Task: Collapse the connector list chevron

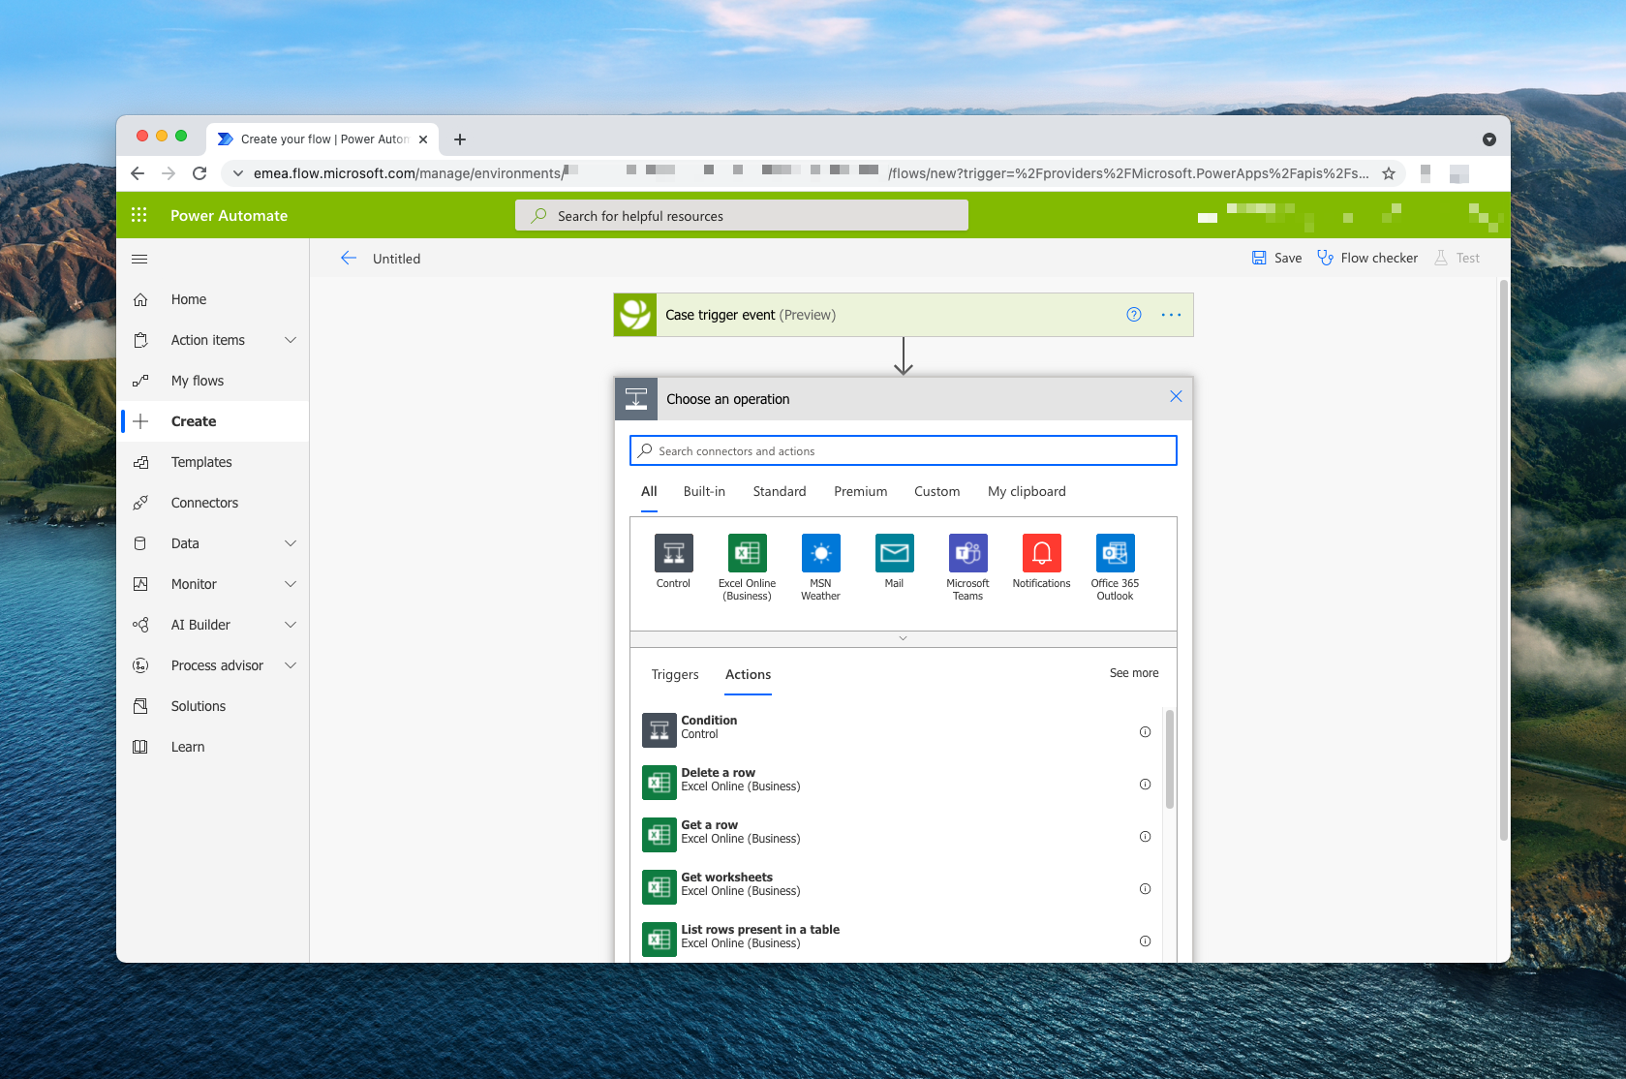Action: [903, 638]
